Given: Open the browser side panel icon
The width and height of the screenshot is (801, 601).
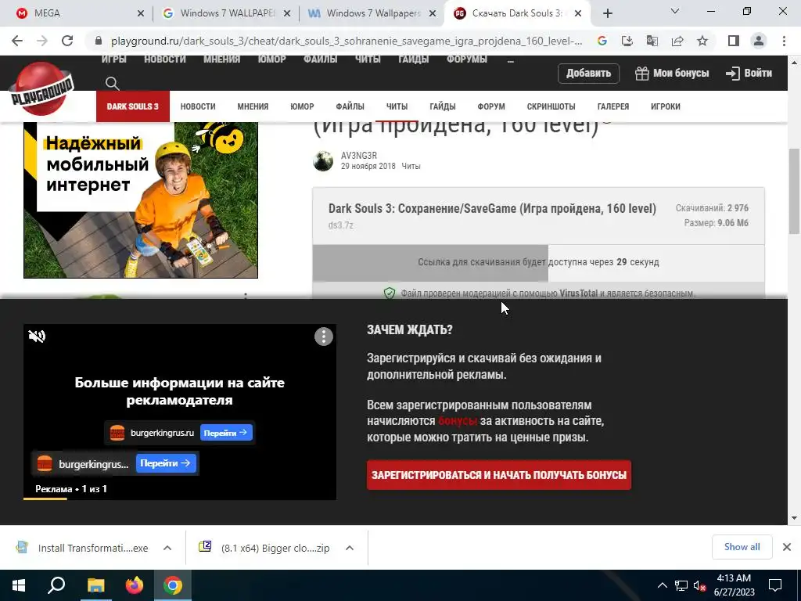Looking at the screenshot, I should coord(734,41).
